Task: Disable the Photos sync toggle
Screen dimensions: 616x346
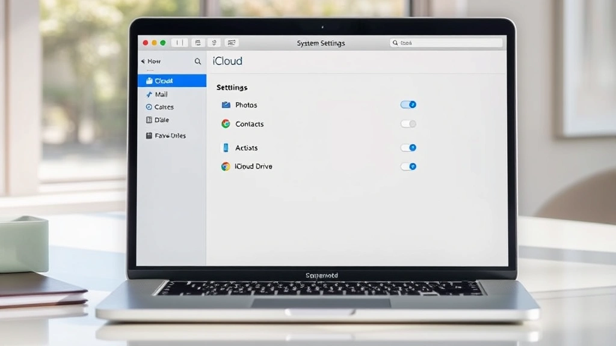Action: pos(408,104)
